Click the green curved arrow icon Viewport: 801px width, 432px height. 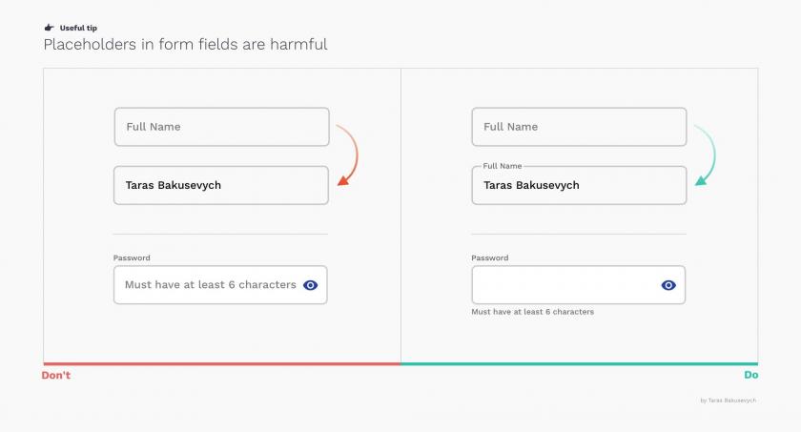pos(705,154)
